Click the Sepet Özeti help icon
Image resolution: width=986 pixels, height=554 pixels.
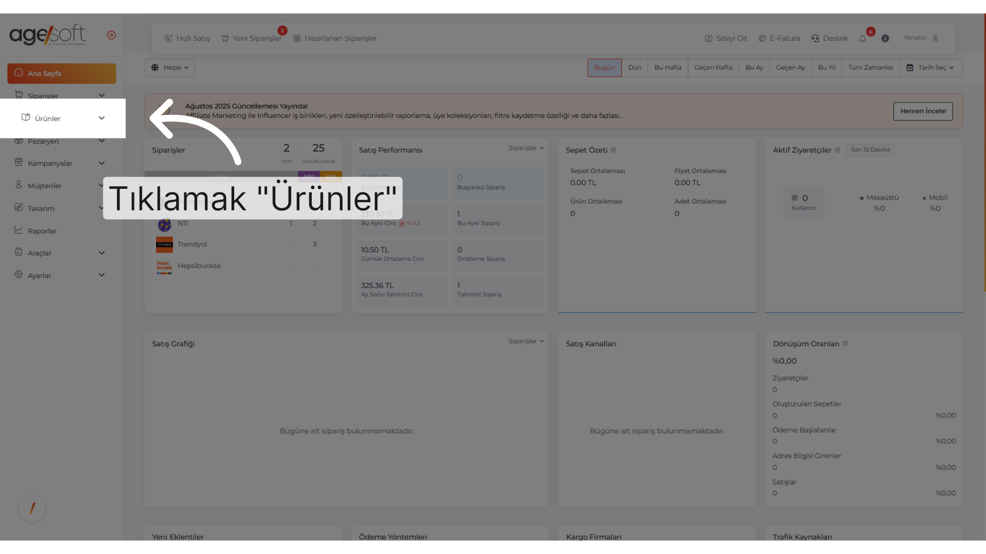click(x=613, y=150)
